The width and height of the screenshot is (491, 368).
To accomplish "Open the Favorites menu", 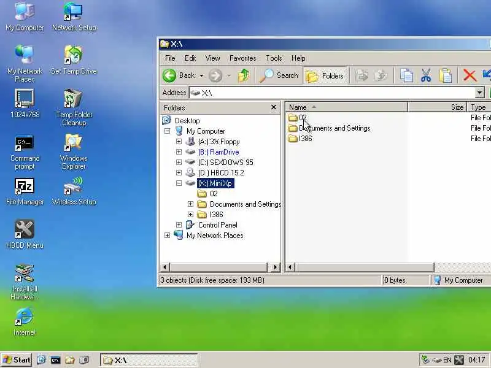I will click(x=242, y=58).
